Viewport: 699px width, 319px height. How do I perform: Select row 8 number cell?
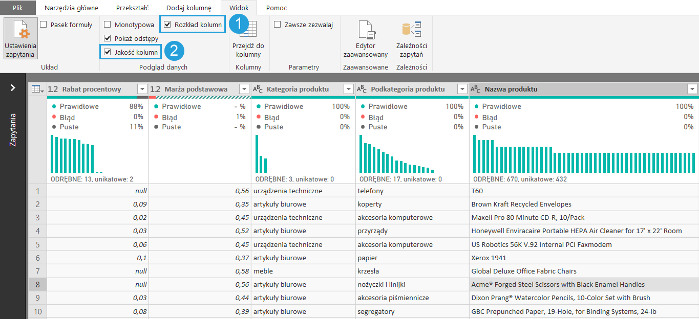tap(37, 284)
